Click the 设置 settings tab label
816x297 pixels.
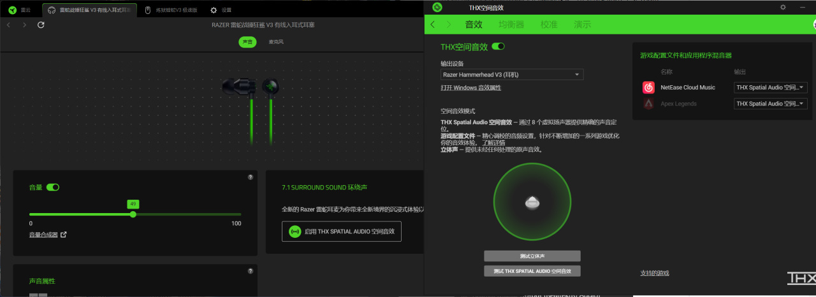[226, 10]
